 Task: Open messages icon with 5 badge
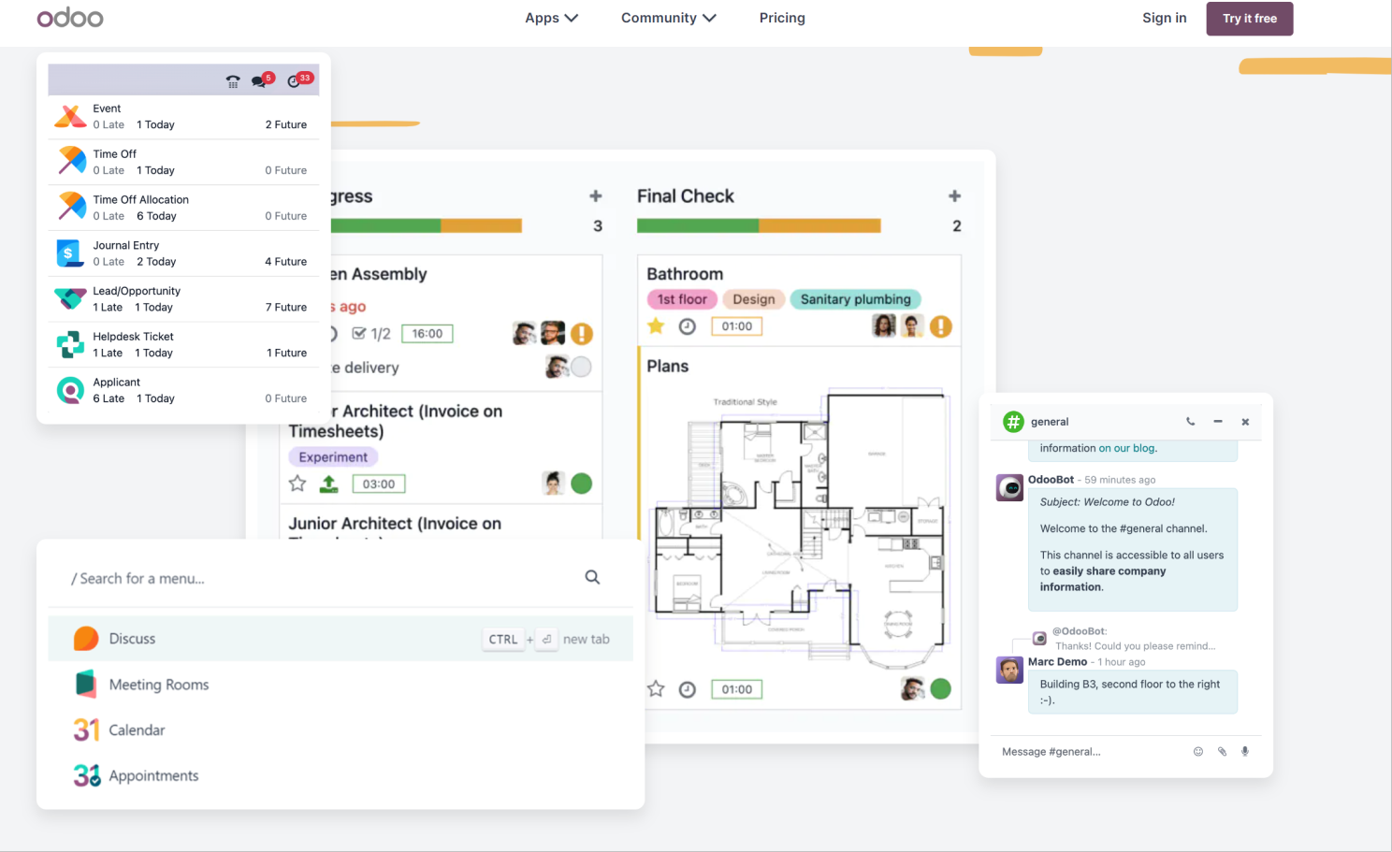coord(261,80)
